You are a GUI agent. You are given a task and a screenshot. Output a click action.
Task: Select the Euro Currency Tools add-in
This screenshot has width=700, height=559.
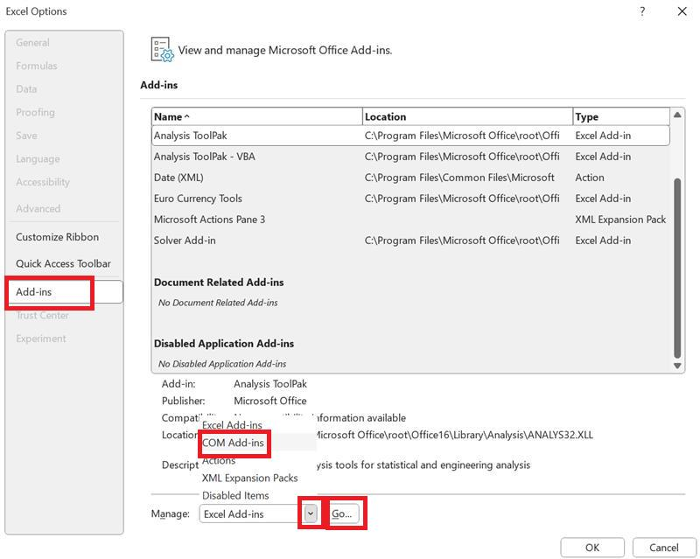[262, 199]
